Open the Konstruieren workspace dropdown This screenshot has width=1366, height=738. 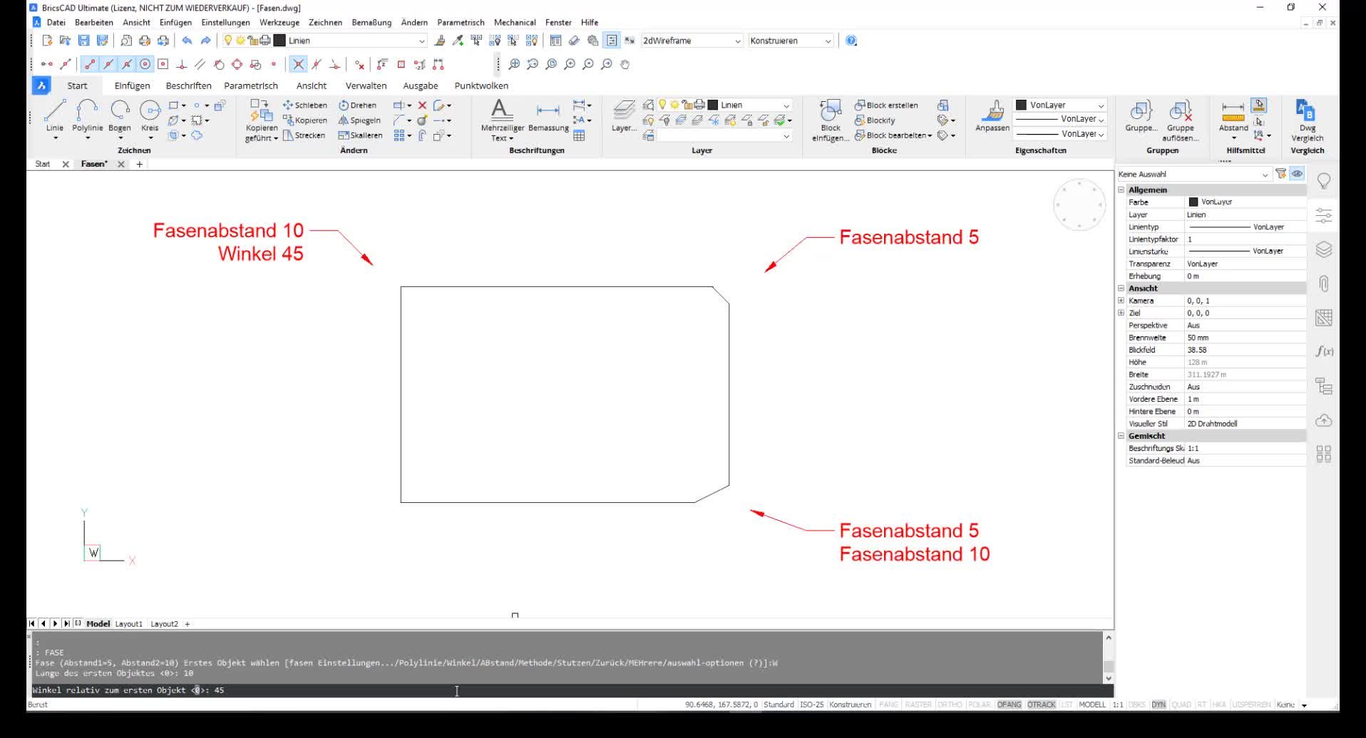790,41
